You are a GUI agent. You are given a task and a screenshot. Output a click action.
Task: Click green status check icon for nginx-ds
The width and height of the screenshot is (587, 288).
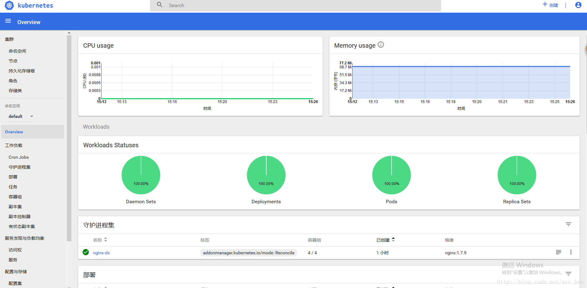[x=86, y=252]
